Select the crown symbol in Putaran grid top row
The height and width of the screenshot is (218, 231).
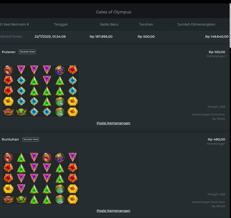coord(60,70)
